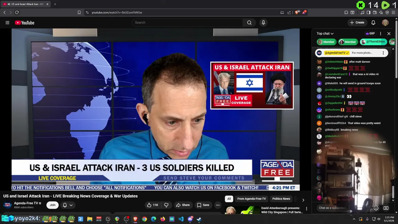Share the video

pyautogui.click(x=183, y=205)
